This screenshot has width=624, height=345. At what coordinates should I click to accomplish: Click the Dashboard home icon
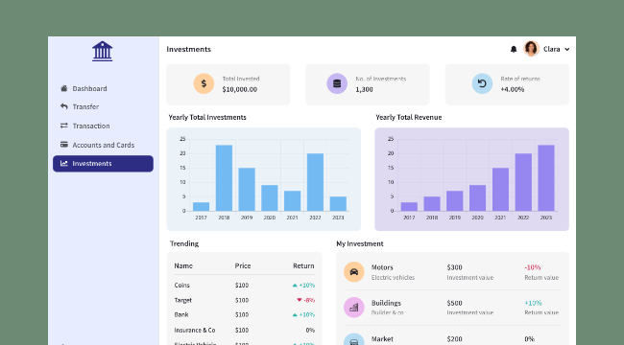tap(64, 88)
